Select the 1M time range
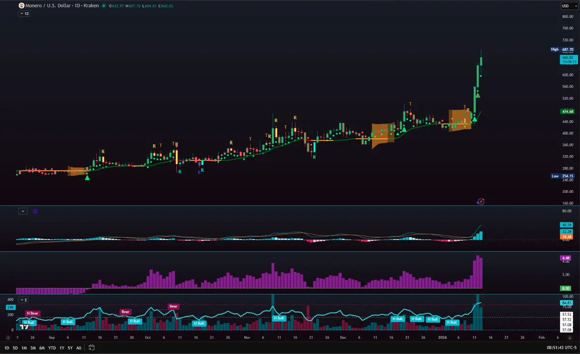The image size is (580, 354). 24,347
